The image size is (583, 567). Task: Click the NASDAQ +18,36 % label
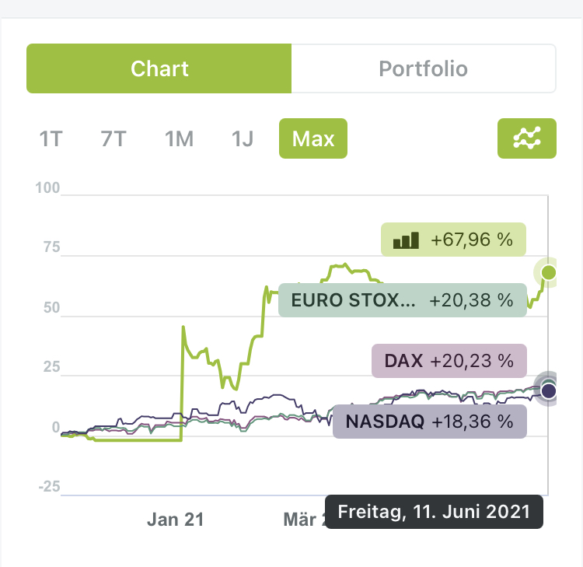tap(429, 422)
